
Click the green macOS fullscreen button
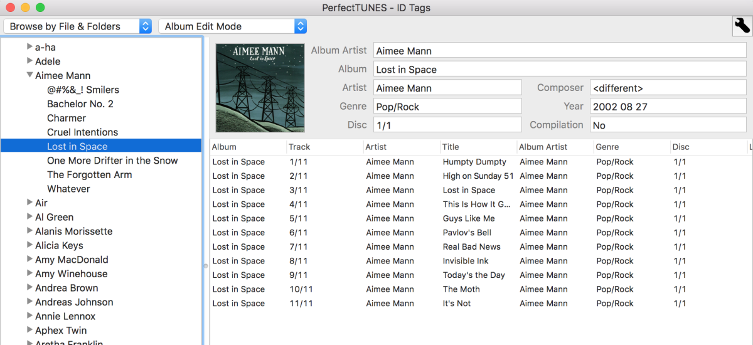(x=40, y=8)
